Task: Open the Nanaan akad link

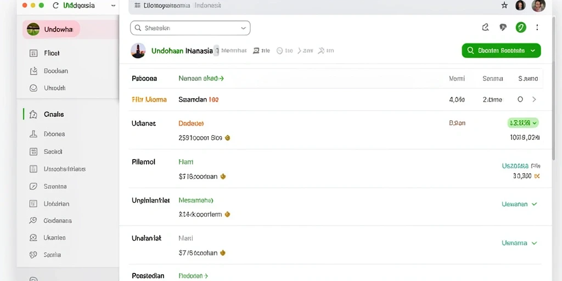Action: click(201, 78)
